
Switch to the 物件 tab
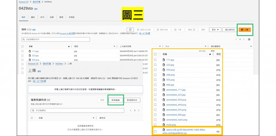coord(23,17)
